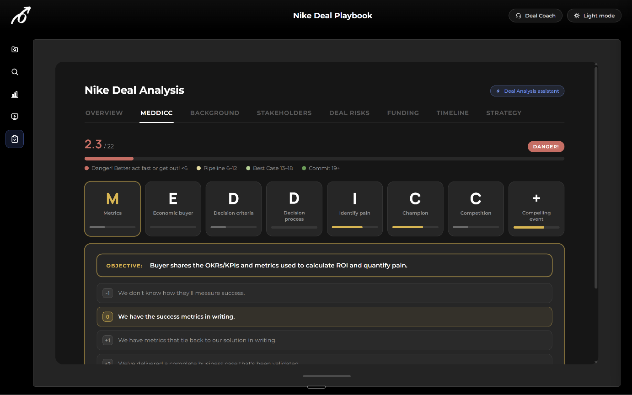
Task: Select the MEDDICC tab
Action: click(x=156, y=113)
